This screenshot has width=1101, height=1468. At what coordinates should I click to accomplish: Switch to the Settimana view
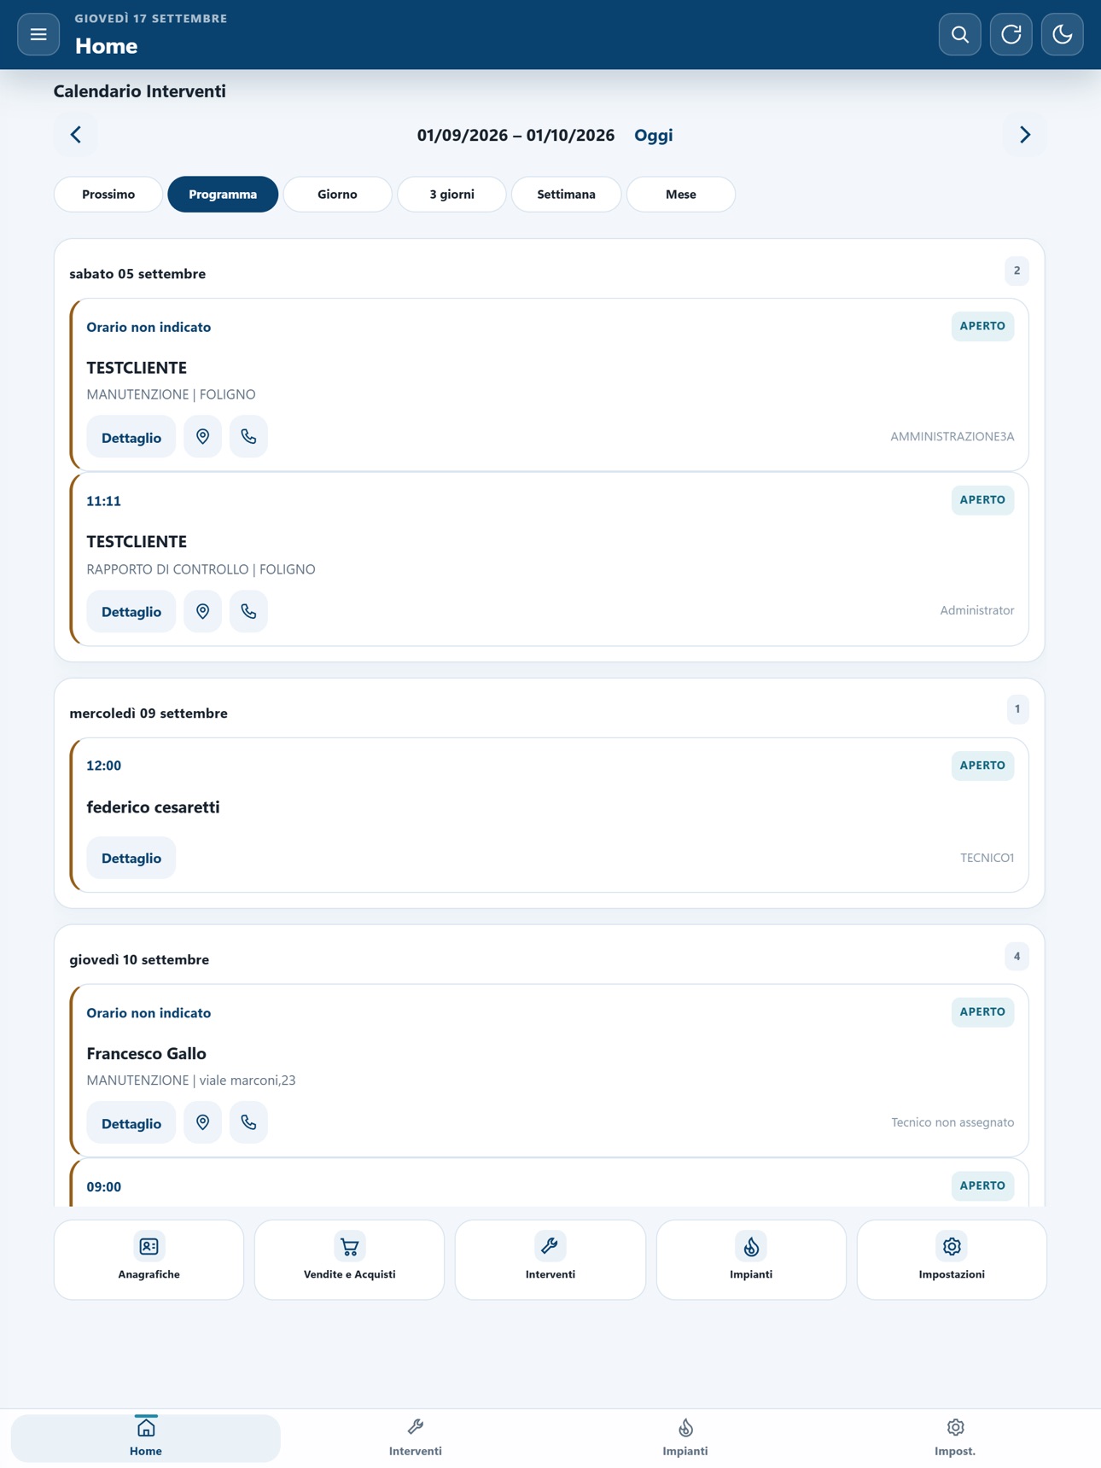click(566, 195)
